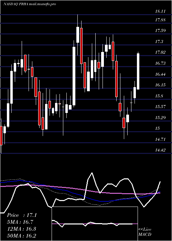Click the 17.88 price axis label
Screen dimensions: 172x241
(160, 20)
